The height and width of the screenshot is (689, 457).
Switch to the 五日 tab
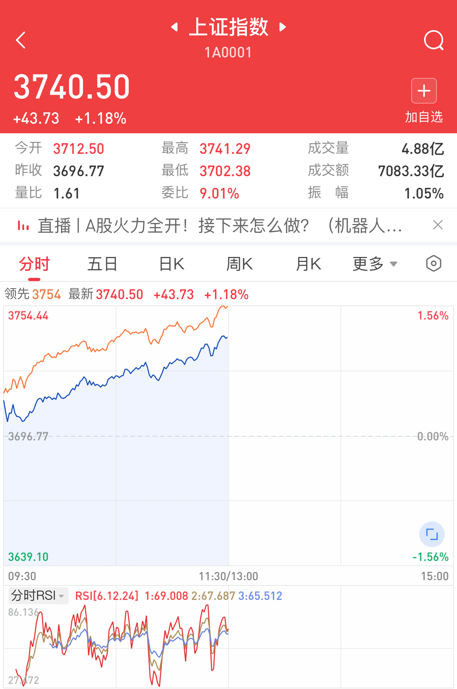coord(102,264)
